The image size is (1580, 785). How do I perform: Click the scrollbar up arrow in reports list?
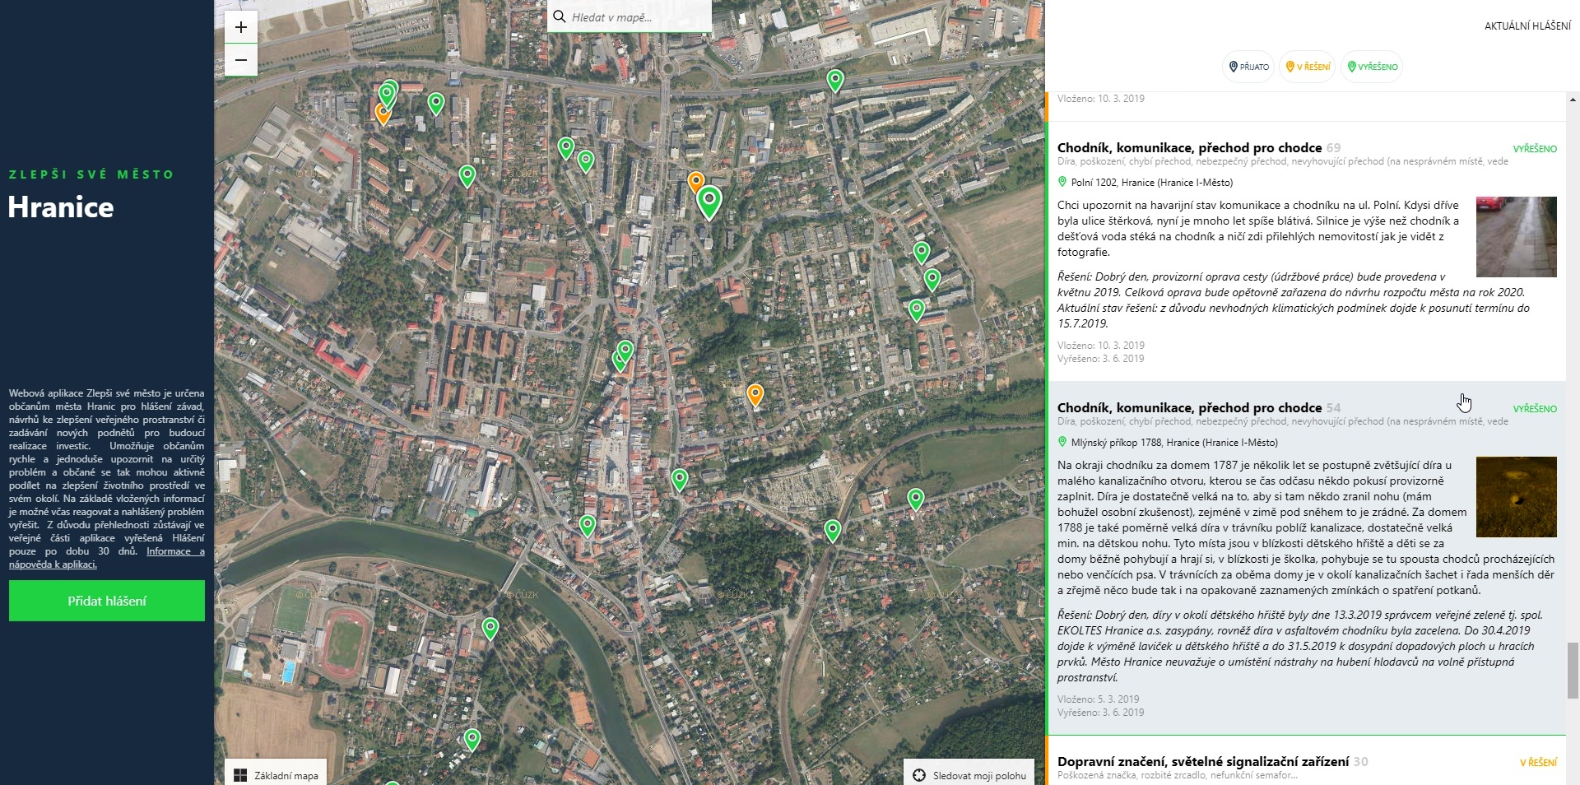(1573, 100)
